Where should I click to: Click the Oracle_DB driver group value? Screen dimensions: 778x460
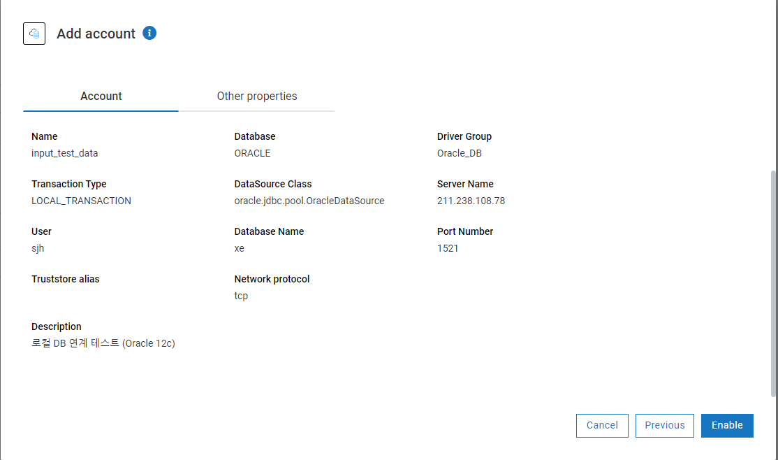coord(460,153)
